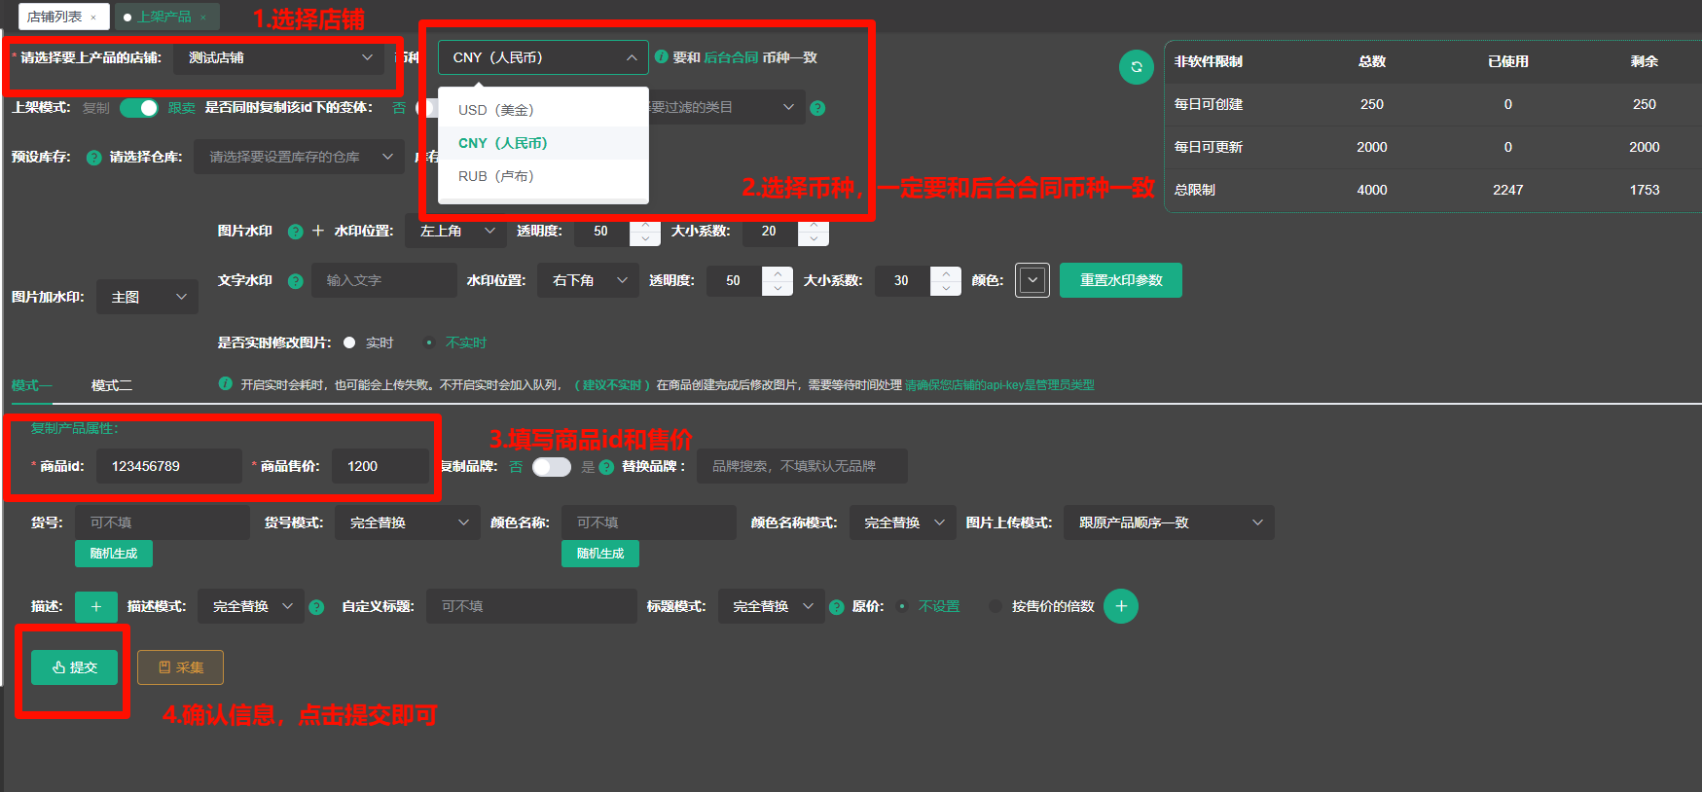Choose USD (美金) from currency list
This screenshot has height=792, width=1702.
[x=496, y=110]
